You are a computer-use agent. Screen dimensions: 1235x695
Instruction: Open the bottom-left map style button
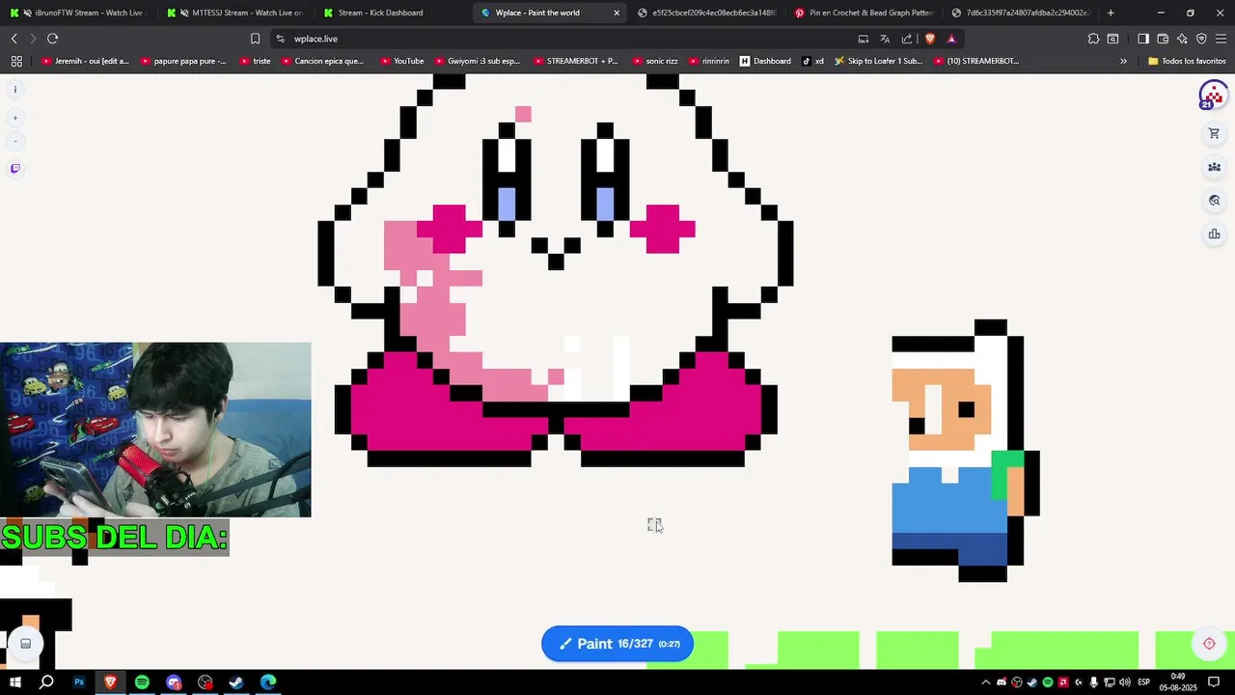[26, 644]
